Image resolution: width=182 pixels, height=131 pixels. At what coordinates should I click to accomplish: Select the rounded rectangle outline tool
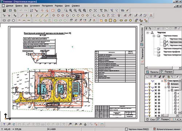pyautogui.click(x=4, y=20)
